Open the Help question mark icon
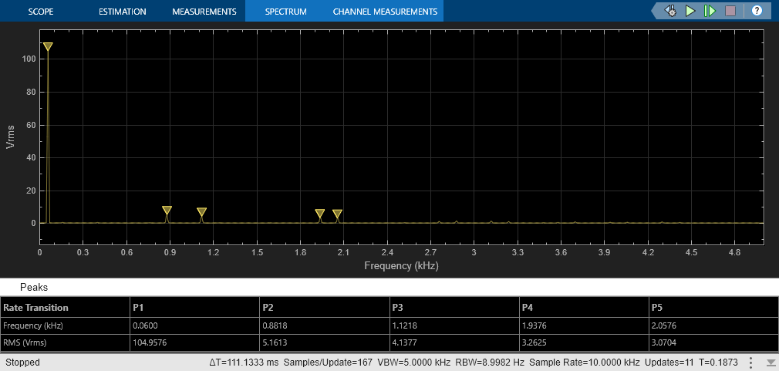Viewport: 779px width, 371px height. click(757, 11)
